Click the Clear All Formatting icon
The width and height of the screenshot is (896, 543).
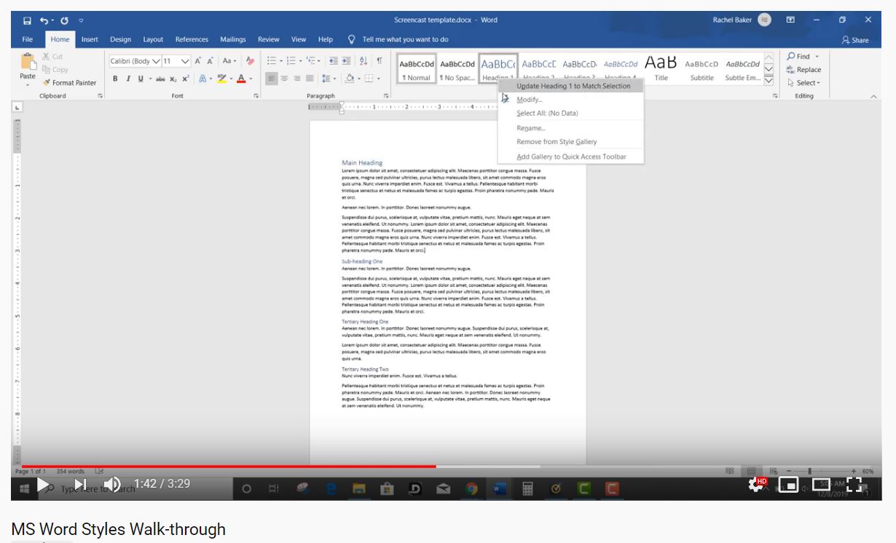click(x=251, y=61)
